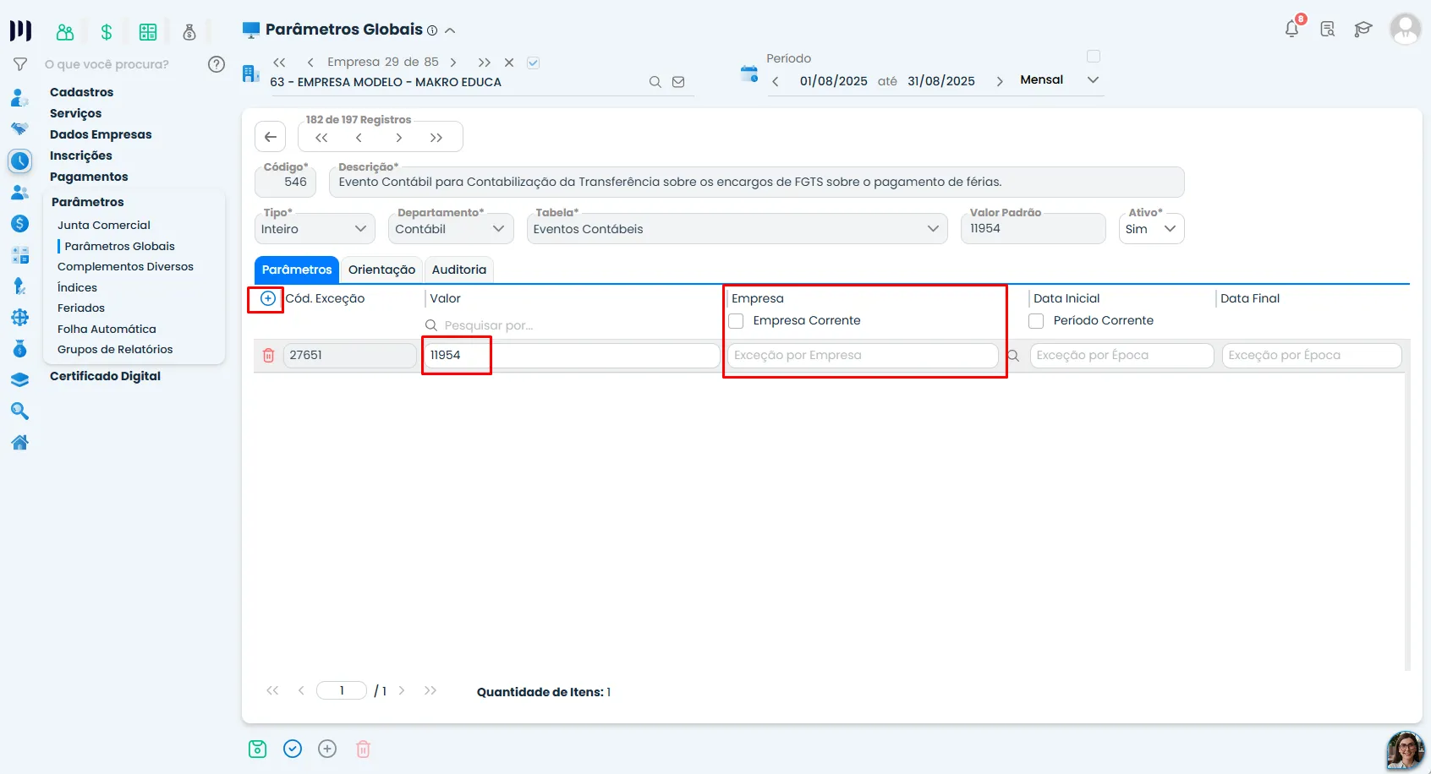Click the graduation cap training icon
Image resolution: width=1431 pixels, height=774 pixels.
1362,30
